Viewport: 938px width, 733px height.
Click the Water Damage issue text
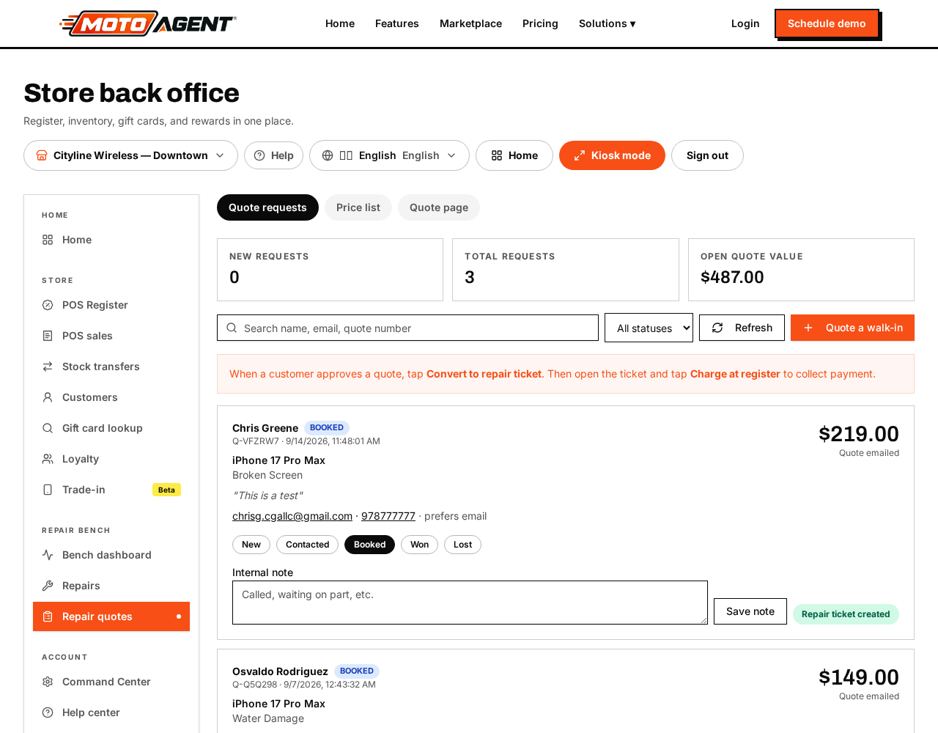tap(268, 718)
